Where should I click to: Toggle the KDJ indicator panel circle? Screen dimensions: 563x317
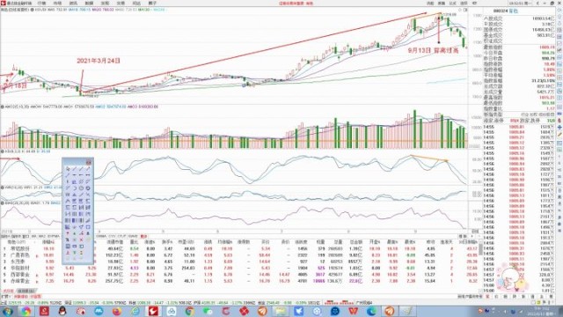(x=3, y=151)
